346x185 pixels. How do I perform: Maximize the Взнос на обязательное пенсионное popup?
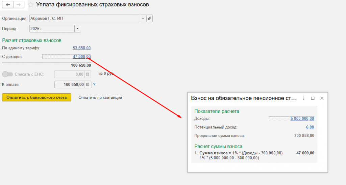pos(313,98)
